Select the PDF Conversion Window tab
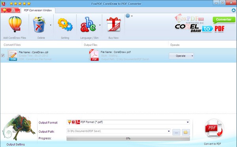237x147 pixels. (x=38, y=10)
